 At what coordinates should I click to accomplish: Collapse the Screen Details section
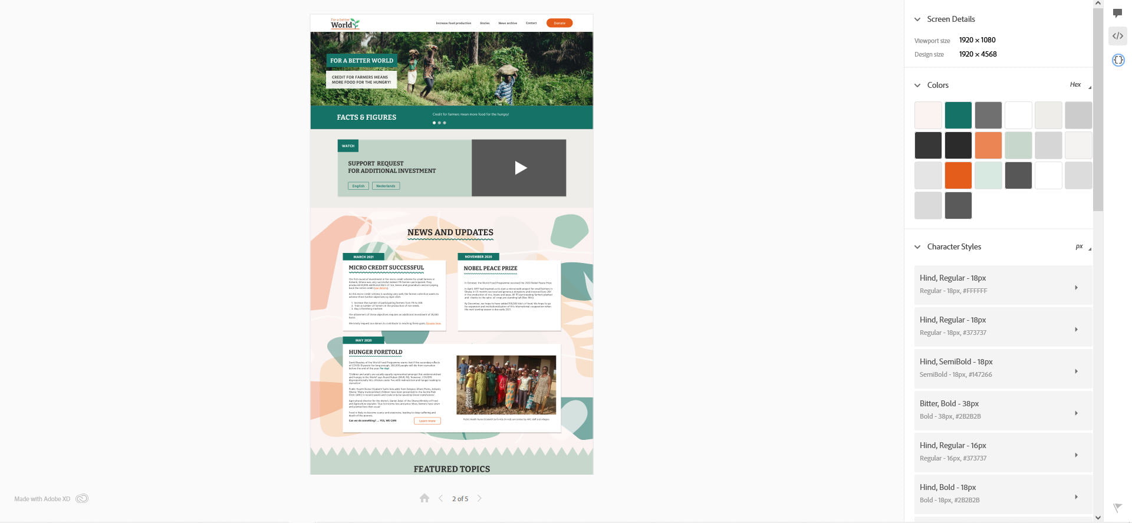pyautogui.click(x=917, y=19)
